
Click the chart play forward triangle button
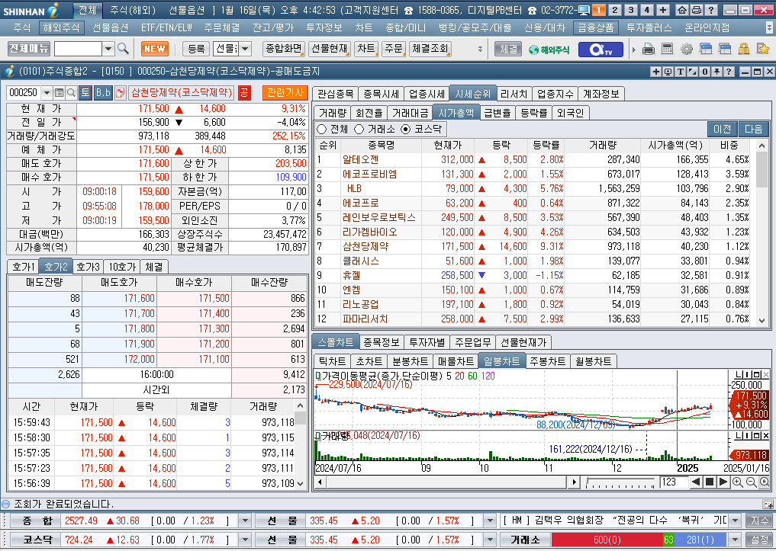tap(723, 482)
